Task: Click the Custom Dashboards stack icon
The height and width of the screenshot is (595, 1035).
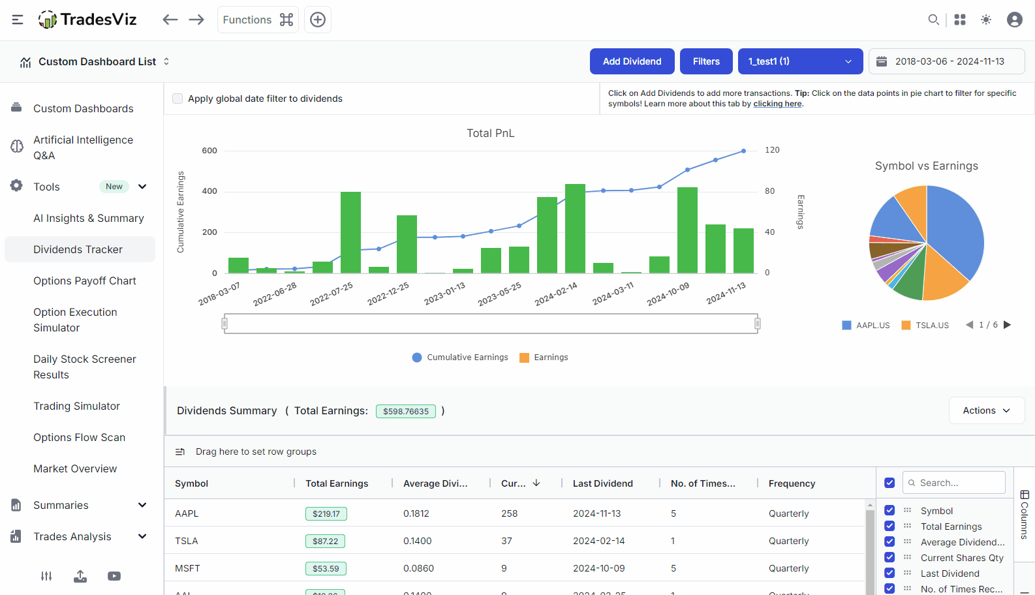Action: click(16, 107)
